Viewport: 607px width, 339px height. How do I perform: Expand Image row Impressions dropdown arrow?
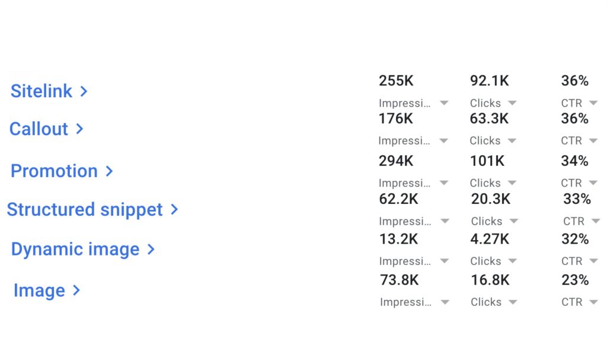pyautogui.click(x=445, y=302)
